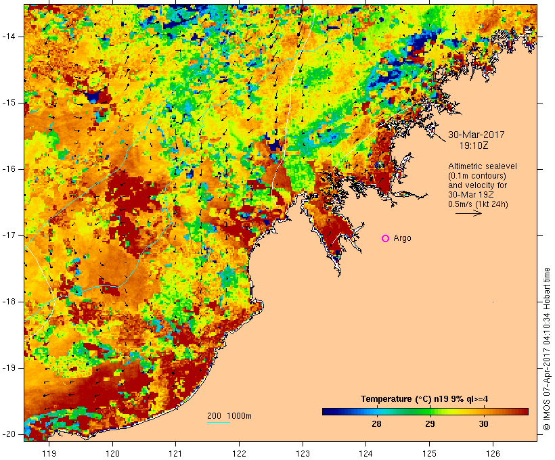Click the '120' longitude axis label

pos(112,453)
